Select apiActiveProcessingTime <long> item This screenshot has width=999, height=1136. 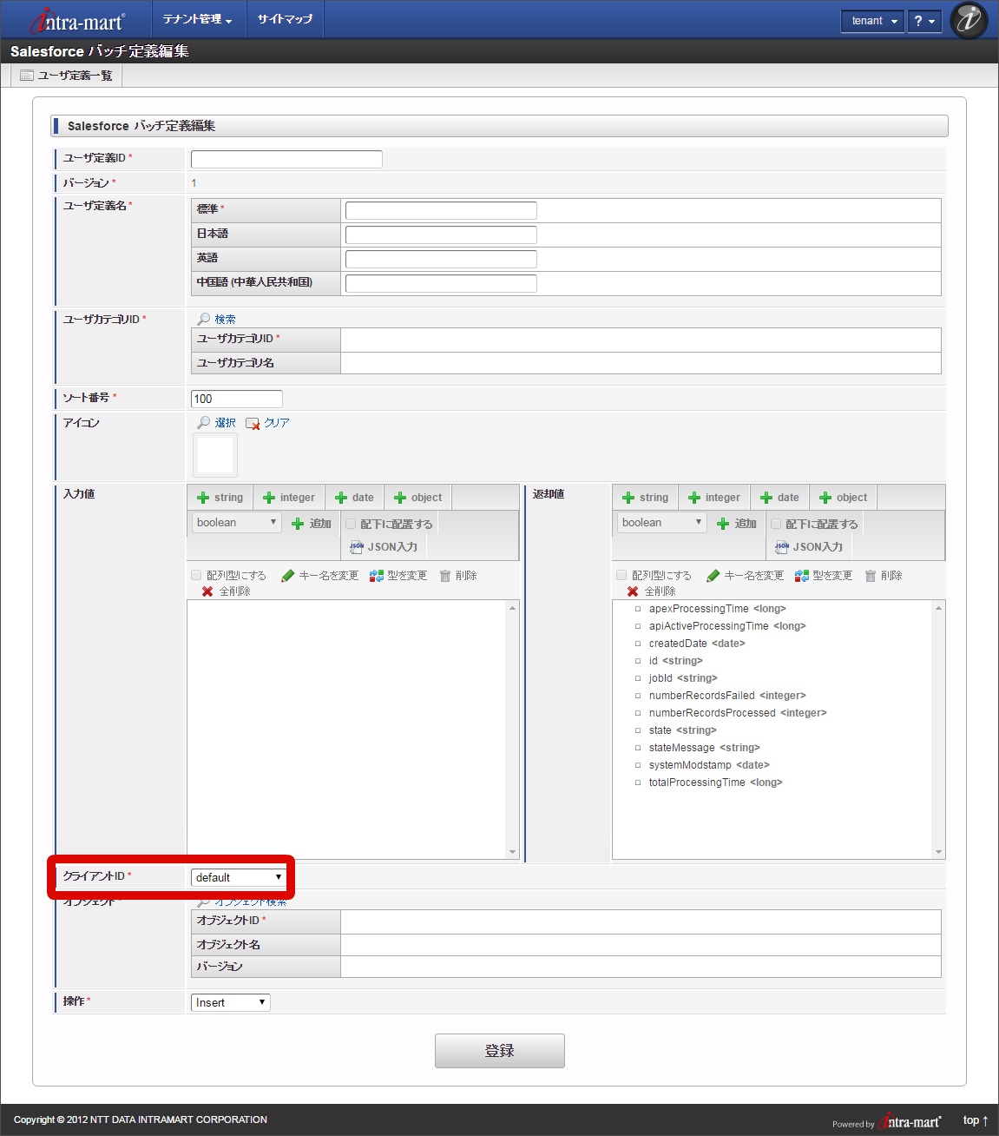pos(727,626)
